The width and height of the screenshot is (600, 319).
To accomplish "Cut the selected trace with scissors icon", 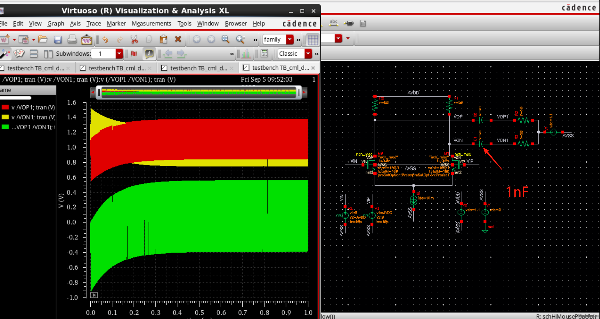I will (134, 39).
